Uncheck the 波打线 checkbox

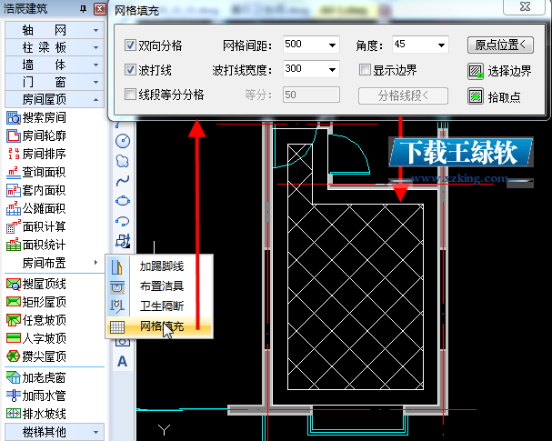[x=130, y=70]
